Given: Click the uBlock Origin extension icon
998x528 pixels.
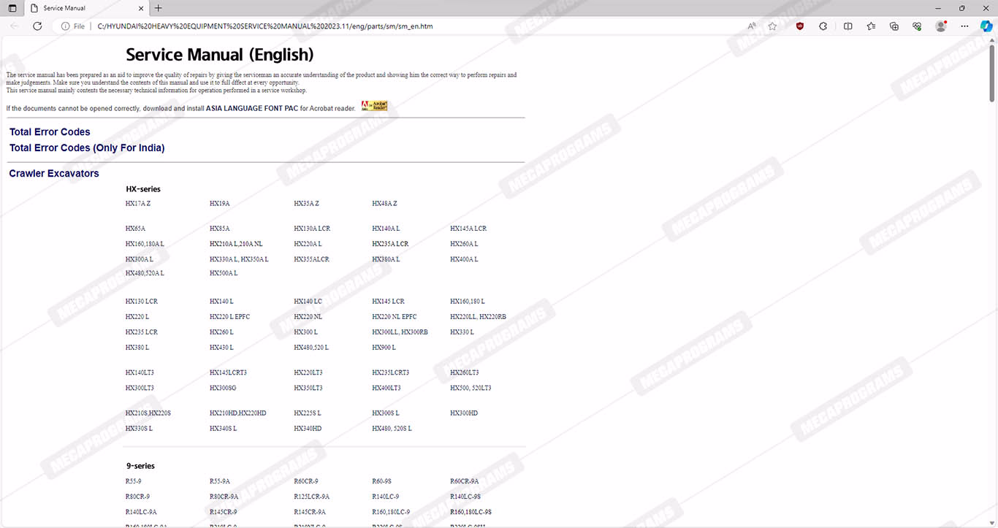Looking at the screenshot, I should tap(800, 26).
